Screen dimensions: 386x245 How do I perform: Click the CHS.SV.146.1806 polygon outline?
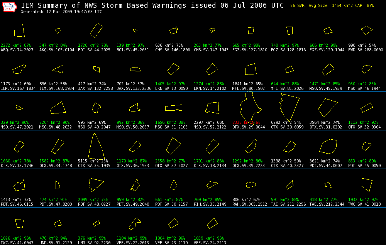(174, 30)
